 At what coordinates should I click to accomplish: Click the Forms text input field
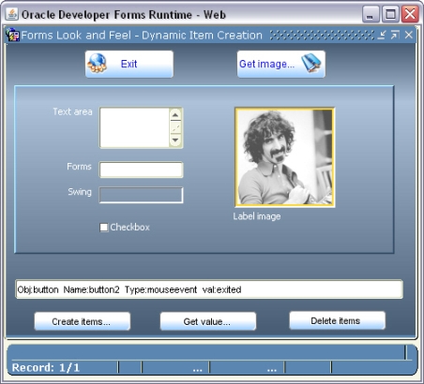(141, 170)
